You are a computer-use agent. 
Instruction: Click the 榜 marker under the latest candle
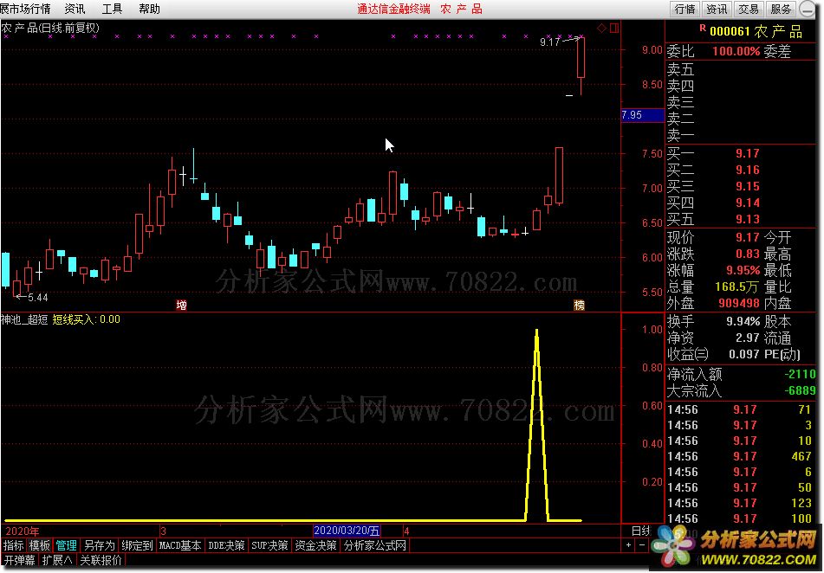[579, 306]
